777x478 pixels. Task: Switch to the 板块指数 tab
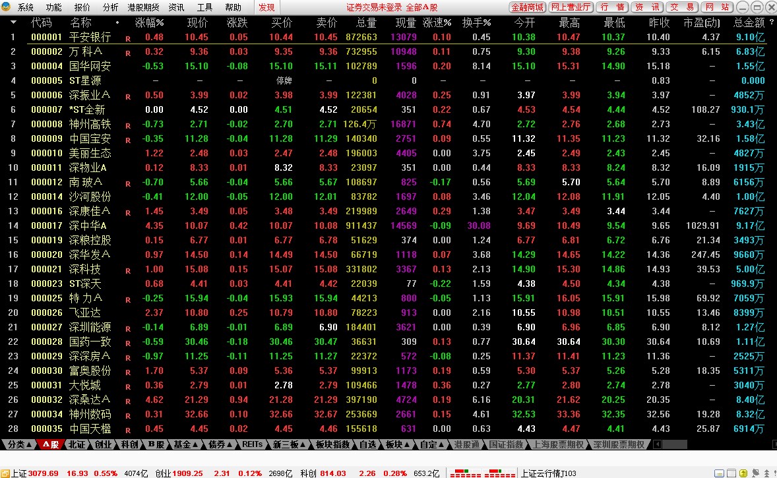[332, 444]
